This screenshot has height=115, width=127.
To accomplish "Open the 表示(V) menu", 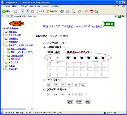I will 24,6.
